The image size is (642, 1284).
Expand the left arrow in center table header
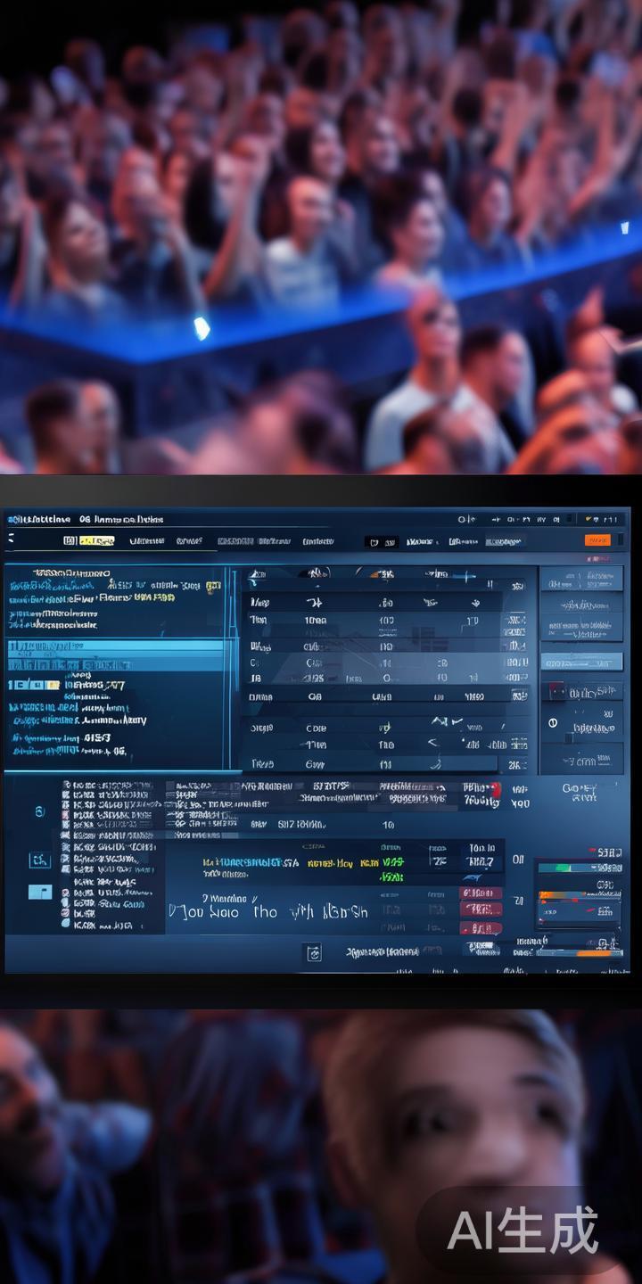pyautogui.click(x=252, y=579)
